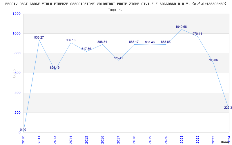Click the x-axis year 2021
232x145 pixels.
(182, 140)
